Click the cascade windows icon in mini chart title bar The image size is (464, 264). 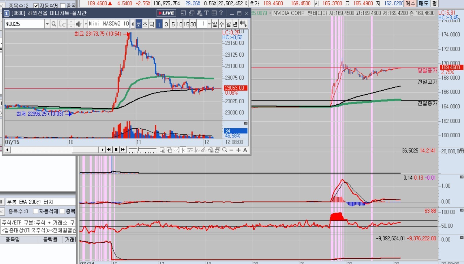[x=192, y=13]
